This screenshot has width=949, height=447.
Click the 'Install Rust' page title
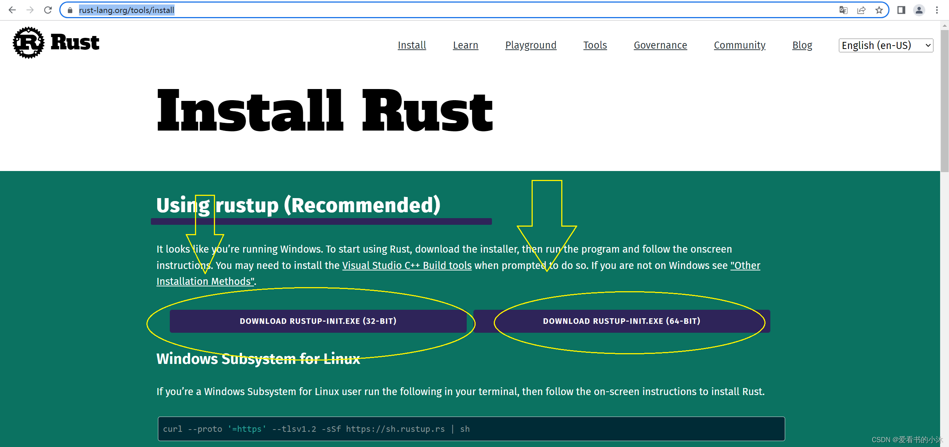[x=325, y=111]
